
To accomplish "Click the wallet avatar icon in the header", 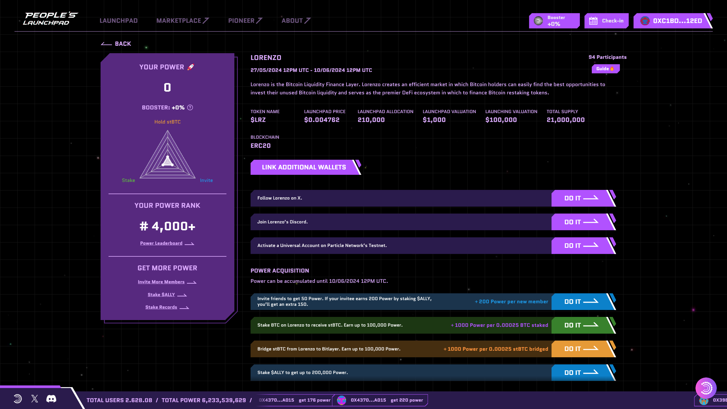I will 645,21.
